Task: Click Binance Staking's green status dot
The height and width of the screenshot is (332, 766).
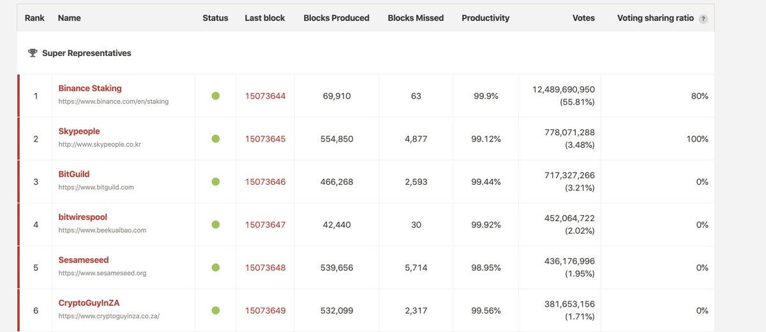Action: pyautogui.click(x=216, y=96)
